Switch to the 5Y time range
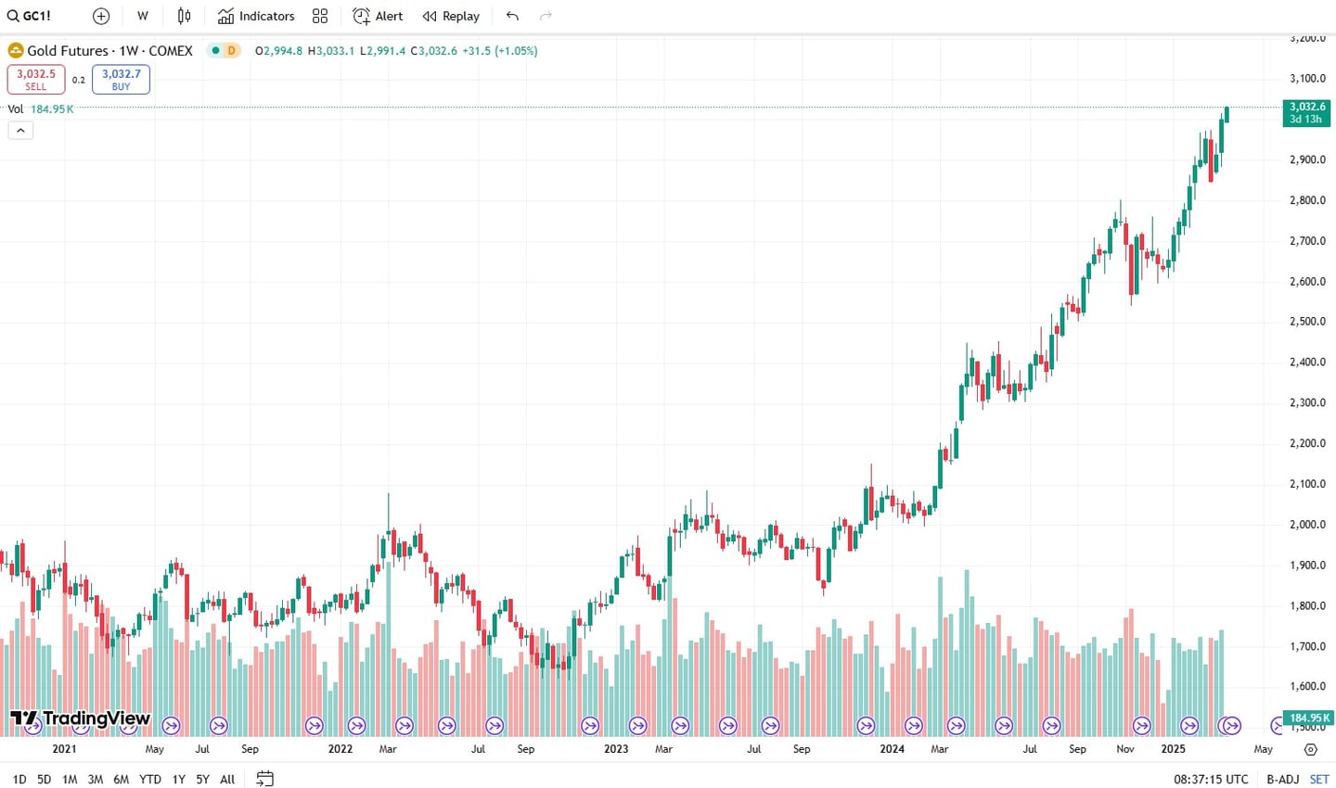 pos(202,780)
